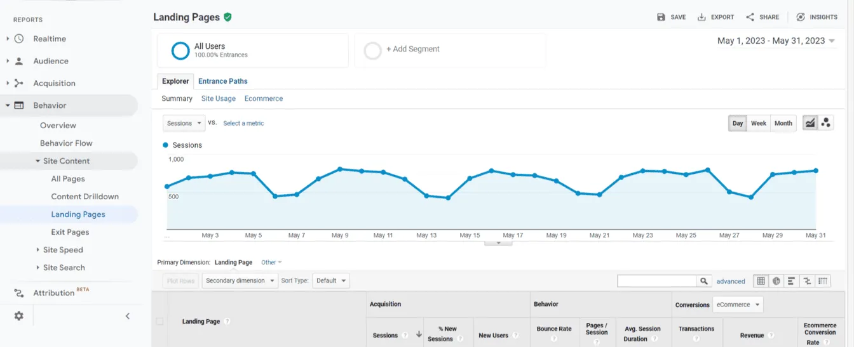Open the admin settings gear
The width and height of the screenshot is (854, 347).
[19, 316]
